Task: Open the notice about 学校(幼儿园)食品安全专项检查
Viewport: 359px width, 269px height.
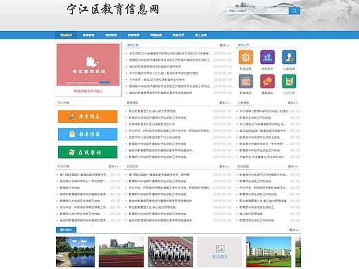Action: [x=164, y=73]
